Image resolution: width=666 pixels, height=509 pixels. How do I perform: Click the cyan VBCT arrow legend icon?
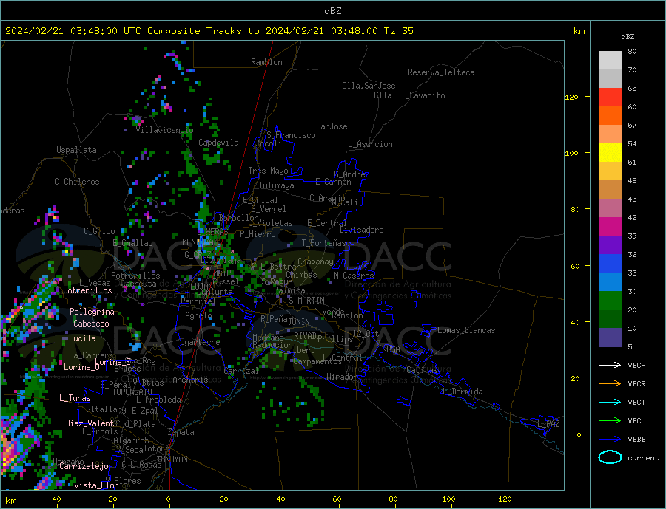[610, 402]
